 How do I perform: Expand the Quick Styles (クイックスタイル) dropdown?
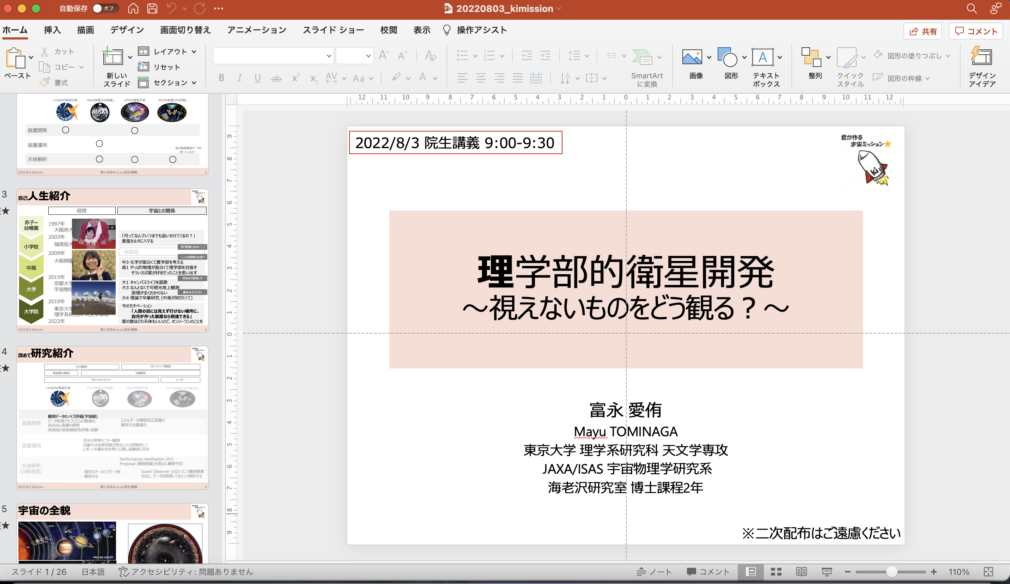864,57
